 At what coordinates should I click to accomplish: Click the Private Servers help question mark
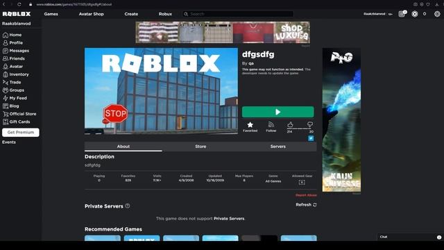coord(128,206)
